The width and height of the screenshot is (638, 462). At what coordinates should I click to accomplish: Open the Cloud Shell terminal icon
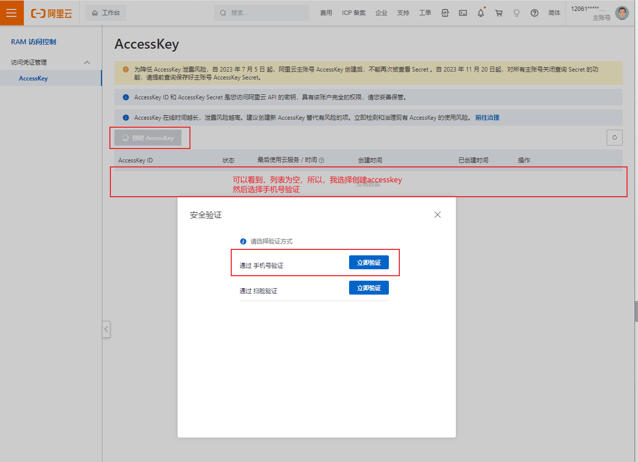(463, 13)
